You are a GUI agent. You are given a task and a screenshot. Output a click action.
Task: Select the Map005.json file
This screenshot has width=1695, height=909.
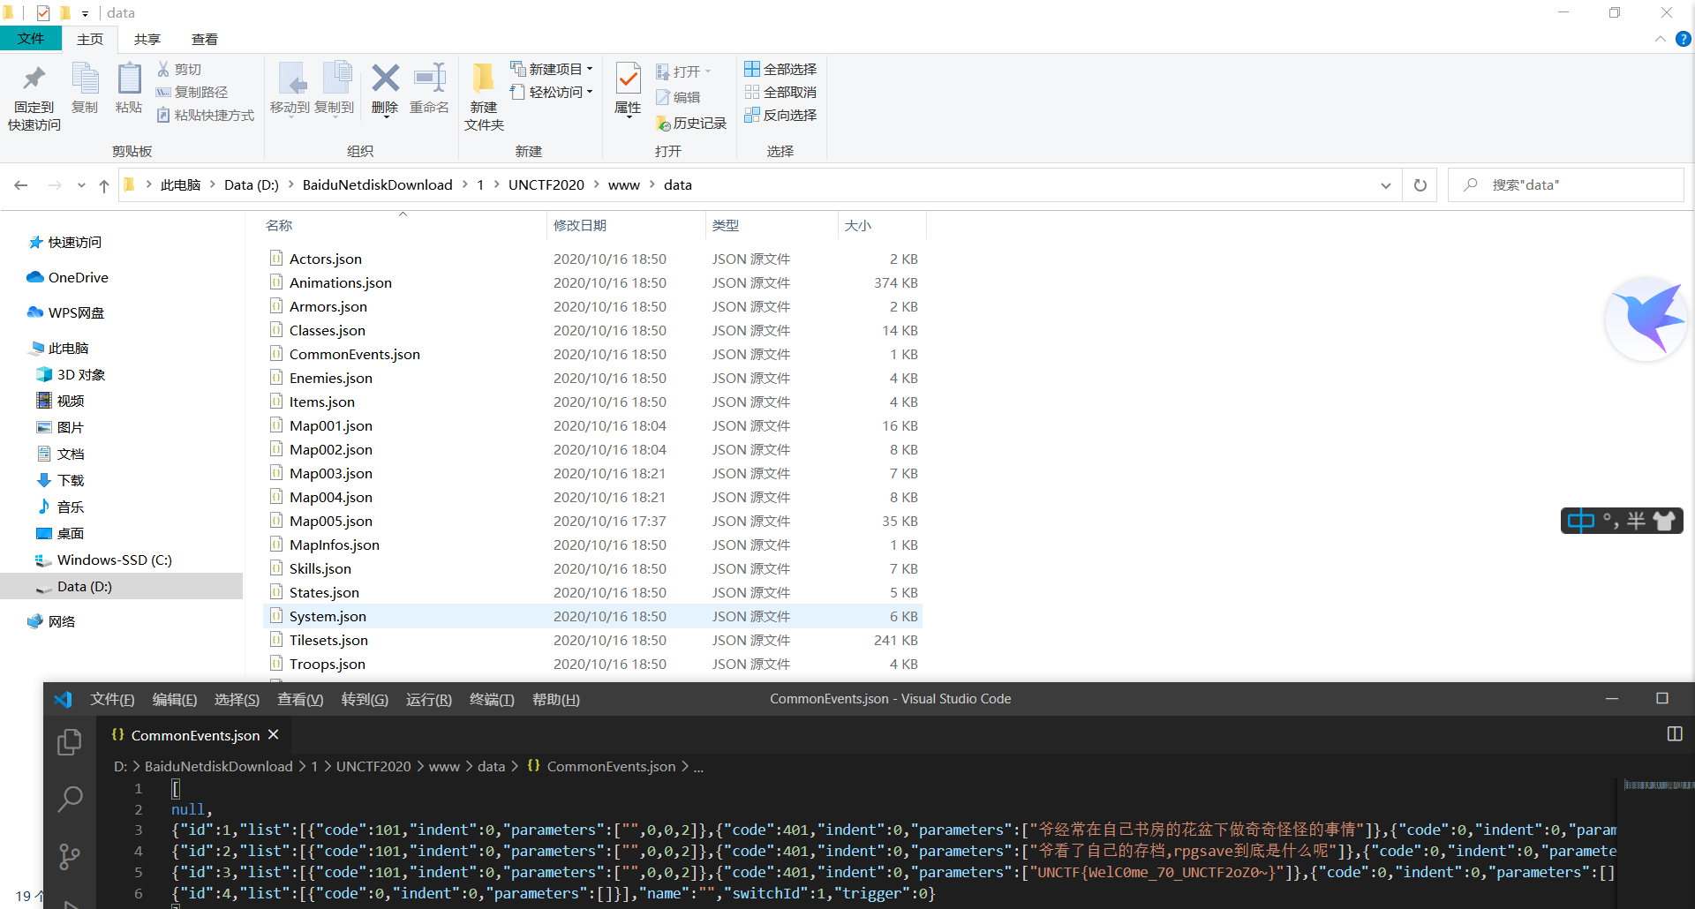pyautogui.click(x=593, y=521)
